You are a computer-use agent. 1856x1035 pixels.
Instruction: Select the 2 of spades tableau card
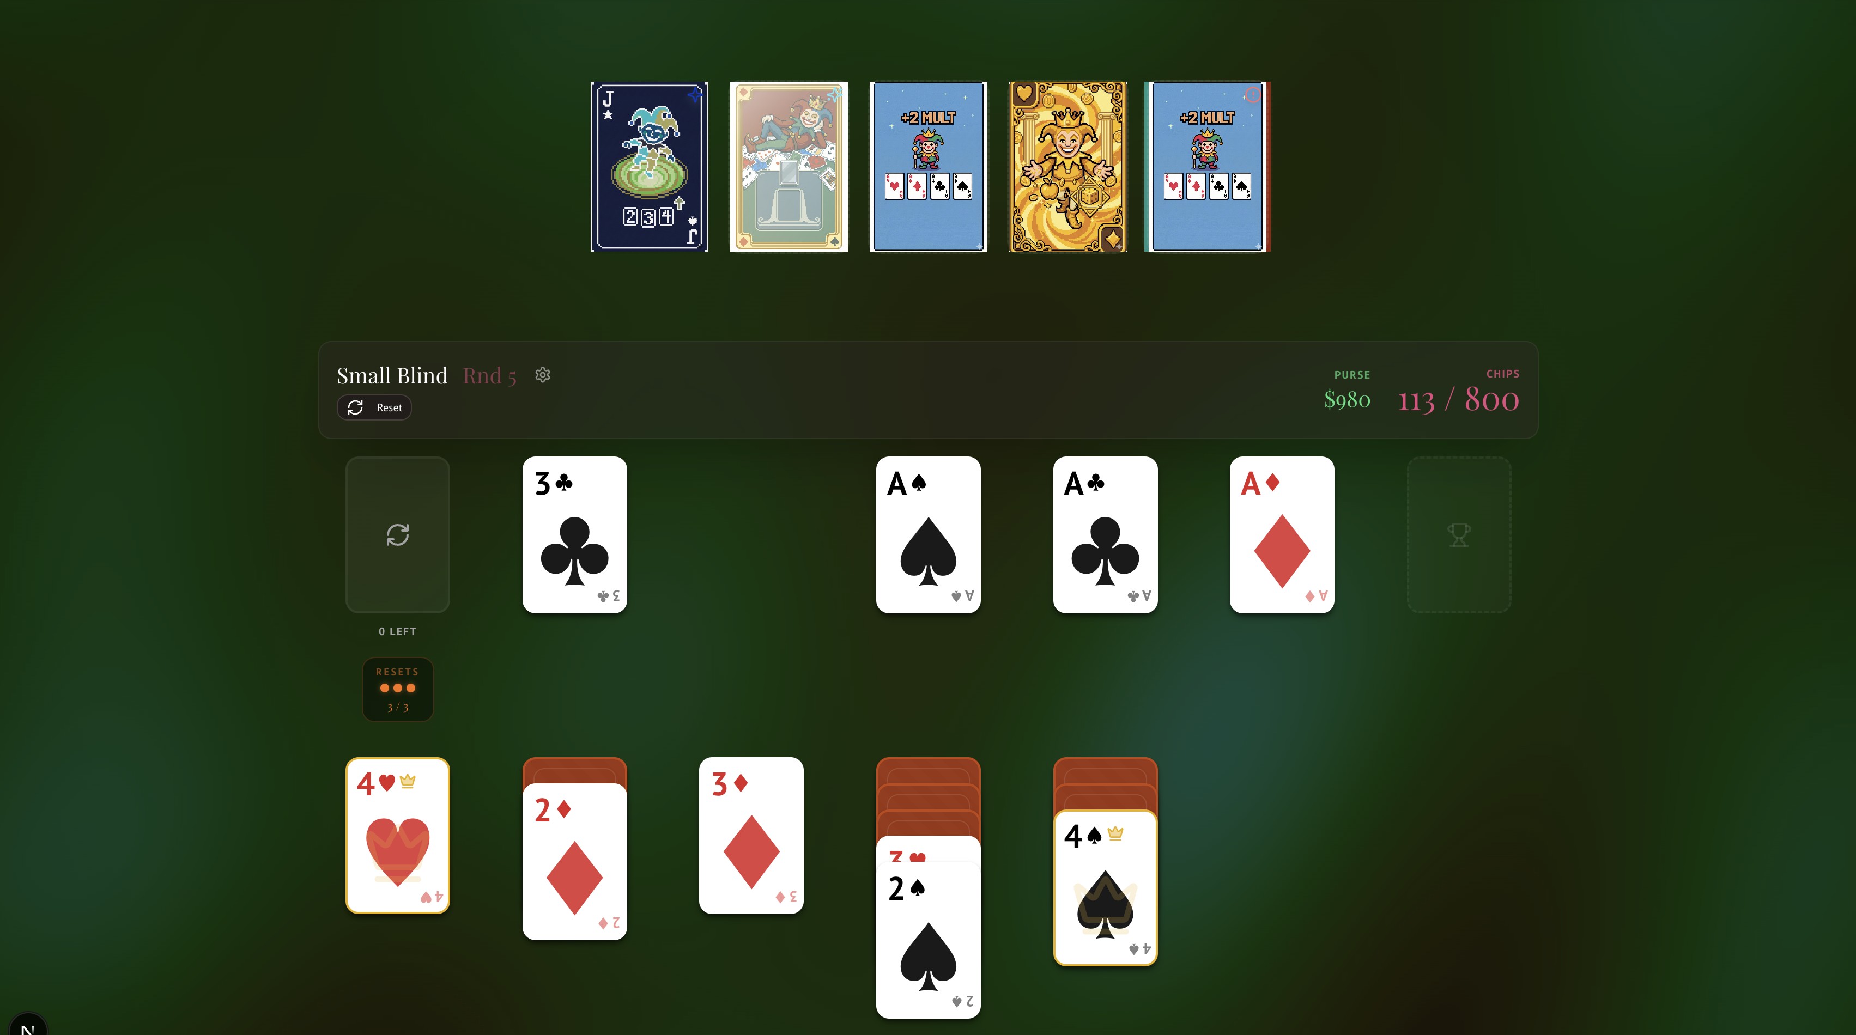tap(928, 940)
